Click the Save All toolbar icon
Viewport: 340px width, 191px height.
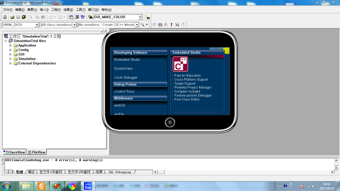24,17
